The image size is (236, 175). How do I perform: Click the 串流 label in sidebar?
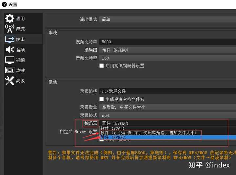pyautogui.click(x=20, y=29)
